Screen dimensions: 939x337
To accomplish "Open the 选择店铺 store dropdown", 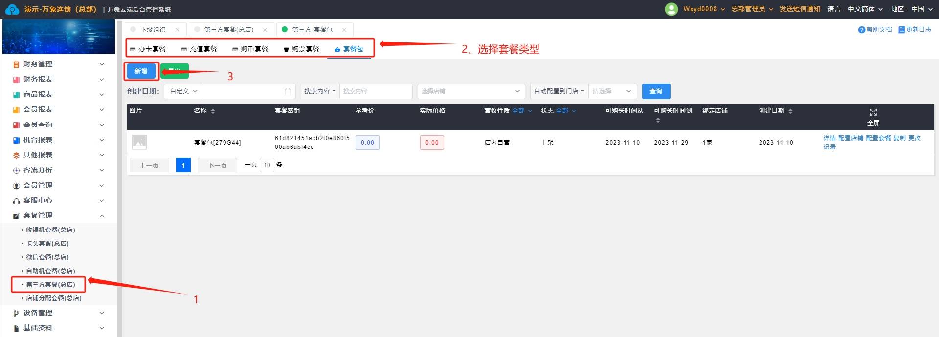I will (471, 91).
